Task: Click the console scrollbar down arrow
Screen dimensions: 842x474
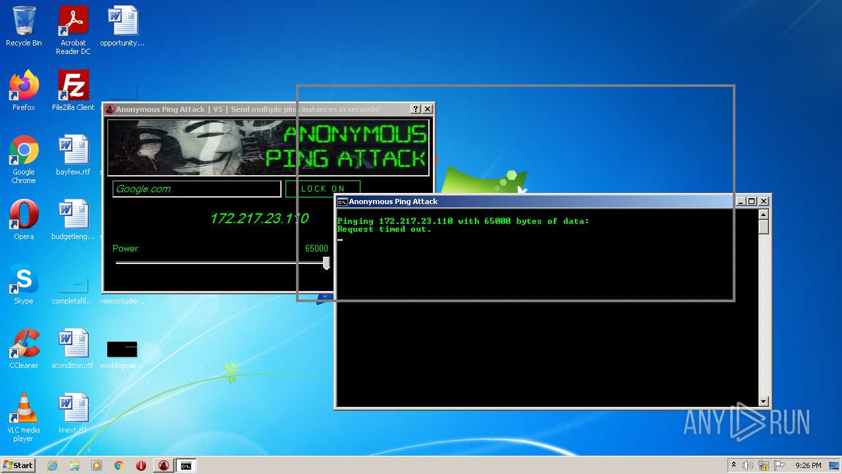Action: click(764, 401)
